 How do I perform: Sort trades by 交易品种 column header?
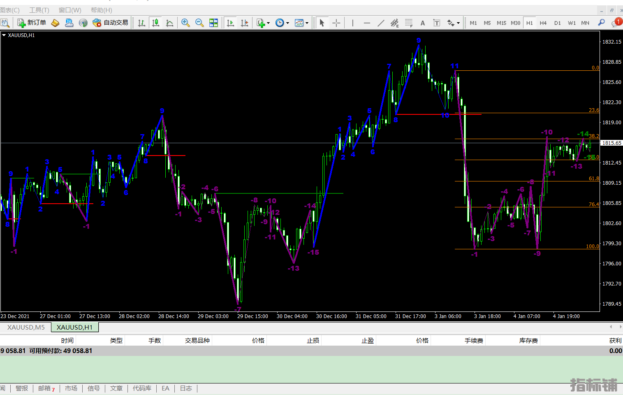coord(197,340)
